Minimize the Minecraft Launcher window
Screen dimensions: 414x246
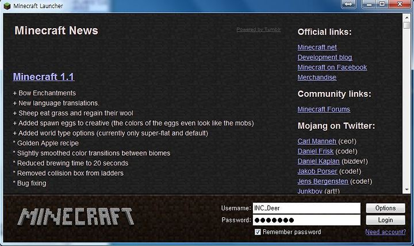369,4
